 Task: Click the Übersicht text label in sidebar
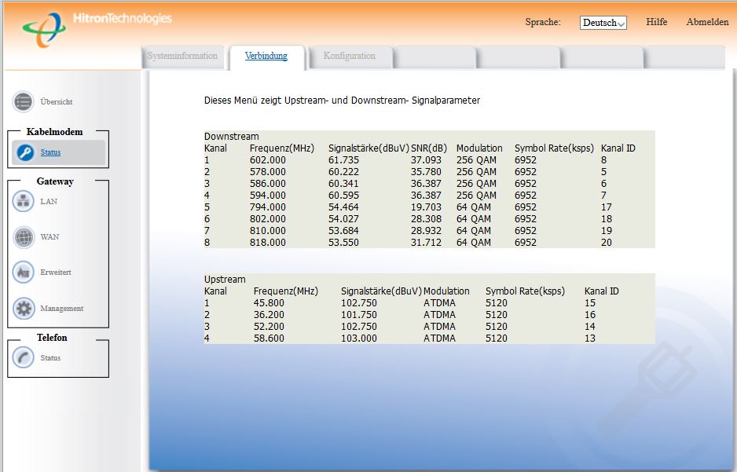[x=57, y=102]
